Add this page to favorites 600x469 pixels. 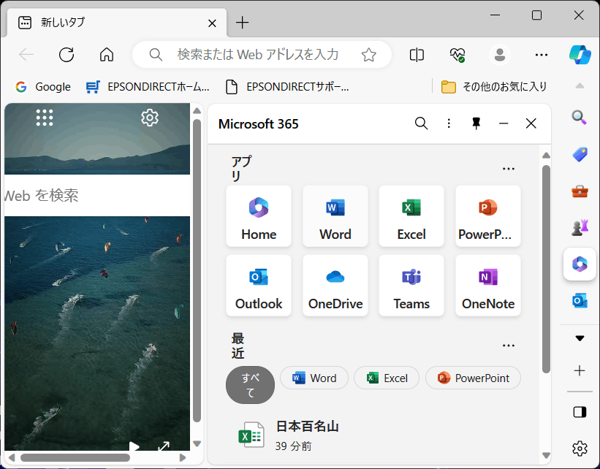369,55
